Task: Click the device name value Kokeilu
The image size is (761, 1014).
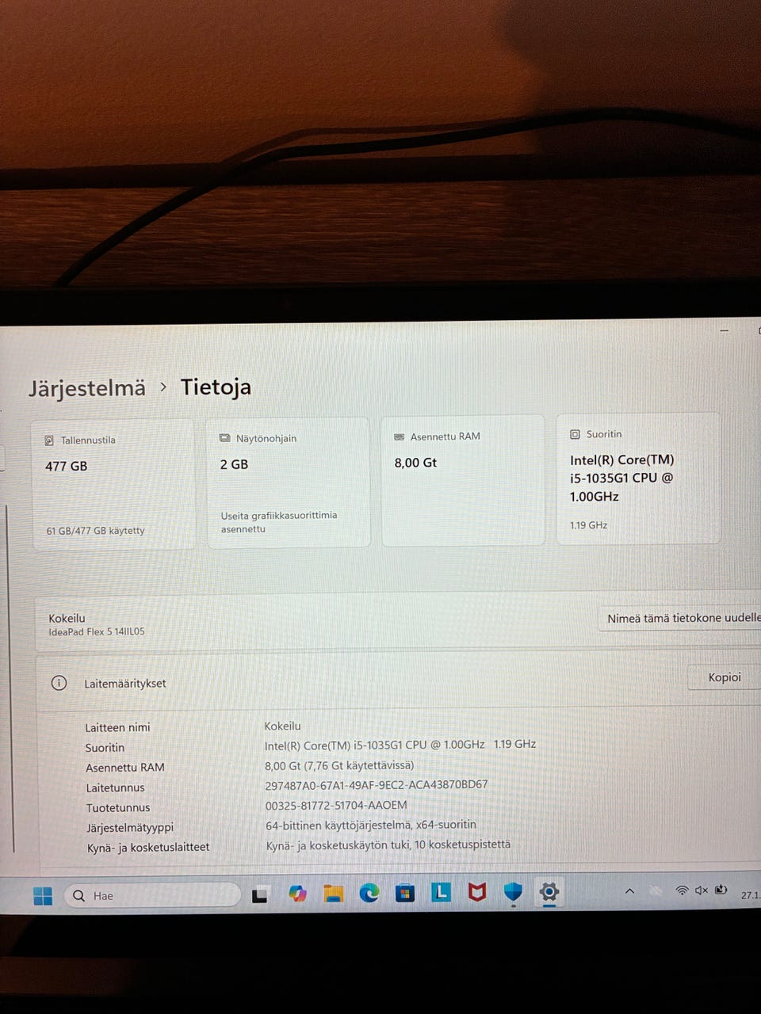Action: [x=283, y=726]
